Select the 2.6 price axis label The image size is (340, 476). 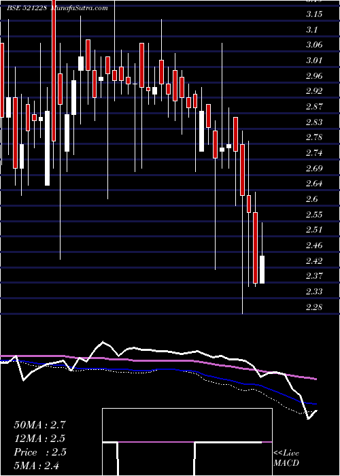pos(313,199)
